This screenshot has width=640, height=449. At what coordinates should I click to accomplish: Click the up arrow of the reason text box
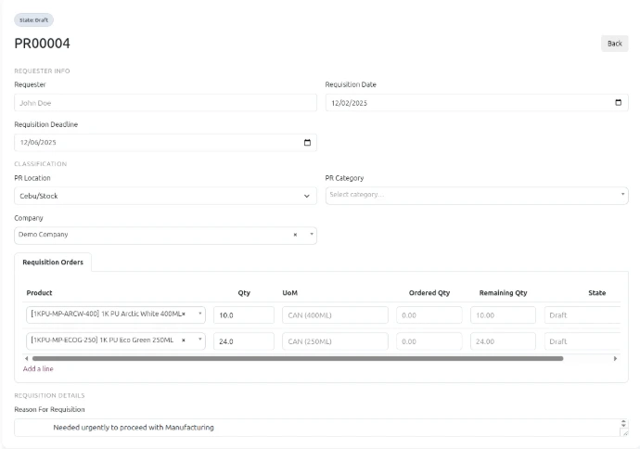623,423
